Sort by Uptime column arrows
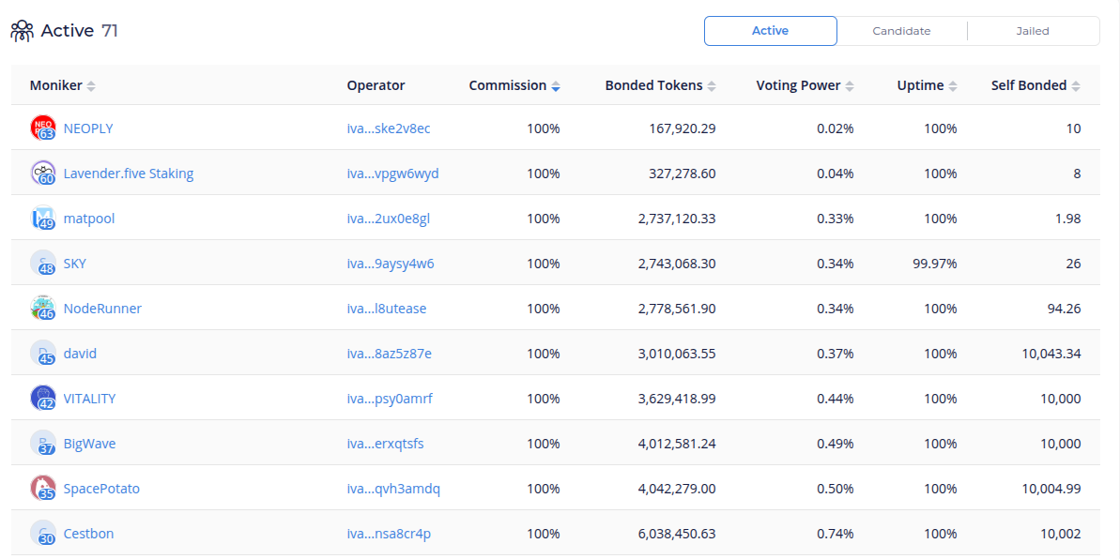The image size is (1120, 559). coord(953,86)
